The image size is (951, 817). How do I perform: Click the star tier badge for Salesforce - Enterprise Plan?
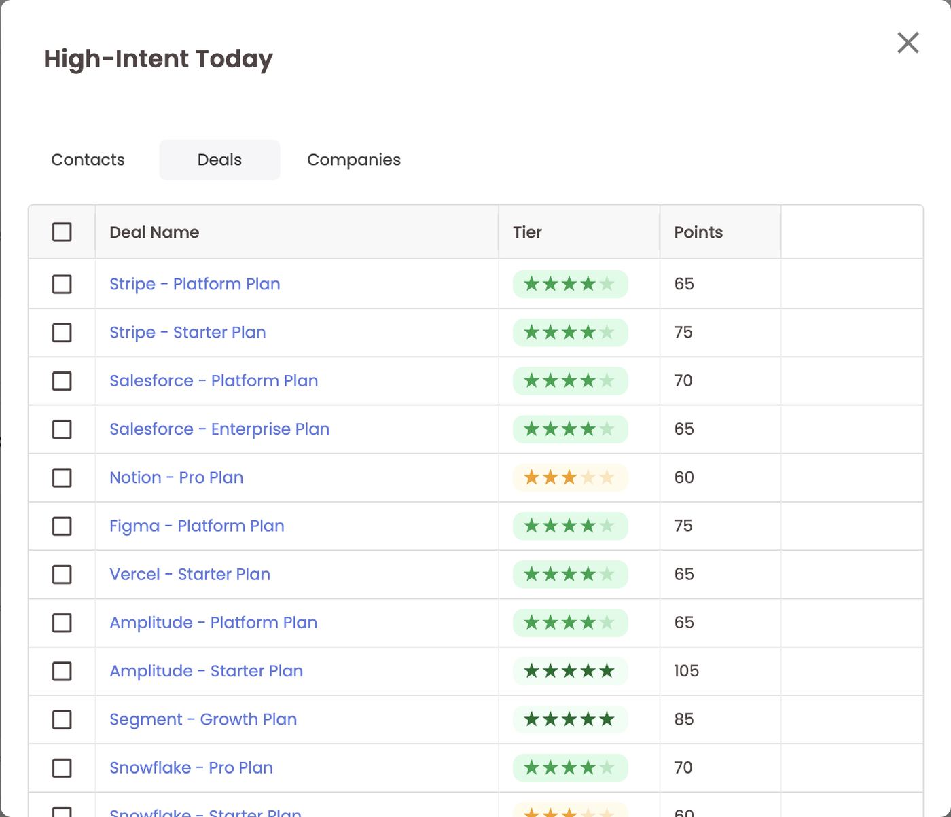click(571, 429)
